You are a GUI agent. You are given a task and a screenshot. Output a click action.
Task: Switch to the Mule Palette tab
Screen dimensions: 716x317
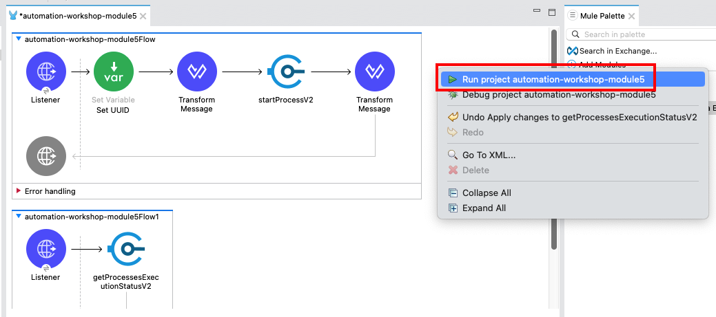click(x=601, y=15)
